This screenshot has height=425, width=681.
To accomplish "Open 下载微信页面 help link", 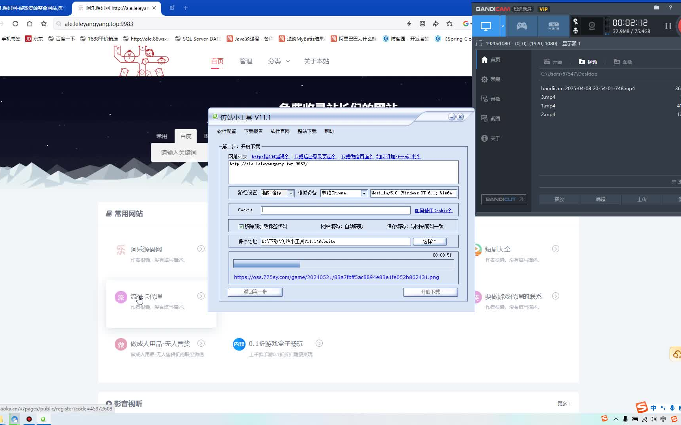I will pyautogui.click(x=357, y=157).
